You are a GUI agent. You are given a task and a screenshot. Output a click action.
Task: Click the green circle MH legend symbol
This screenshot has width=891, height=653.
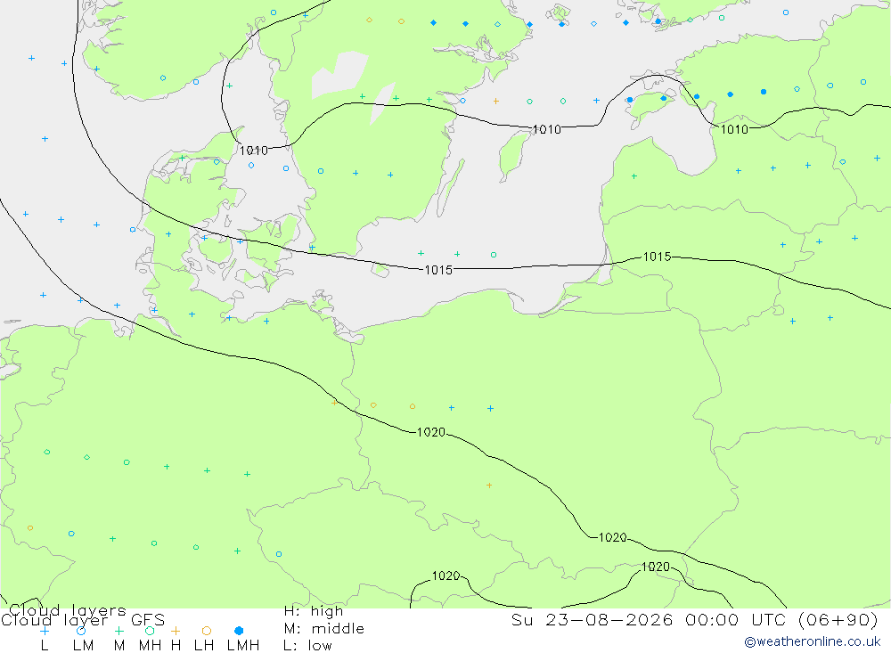click(x=150, y=631)
